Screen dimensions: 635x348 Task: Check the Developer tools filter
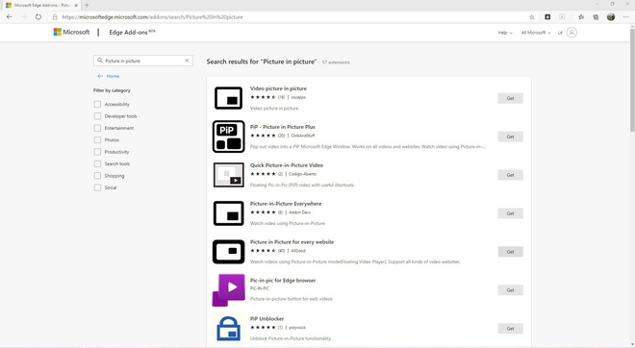(x=97, y=116)
